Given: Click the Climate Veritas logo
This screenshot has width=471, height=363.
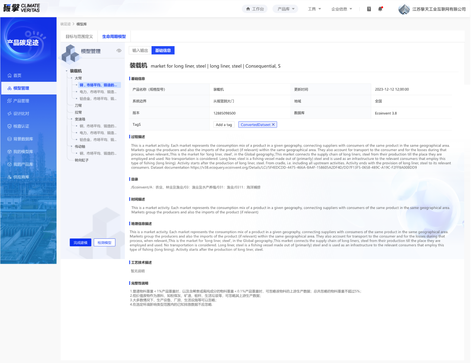Looking at the screenshot, I should pos(22,8).
